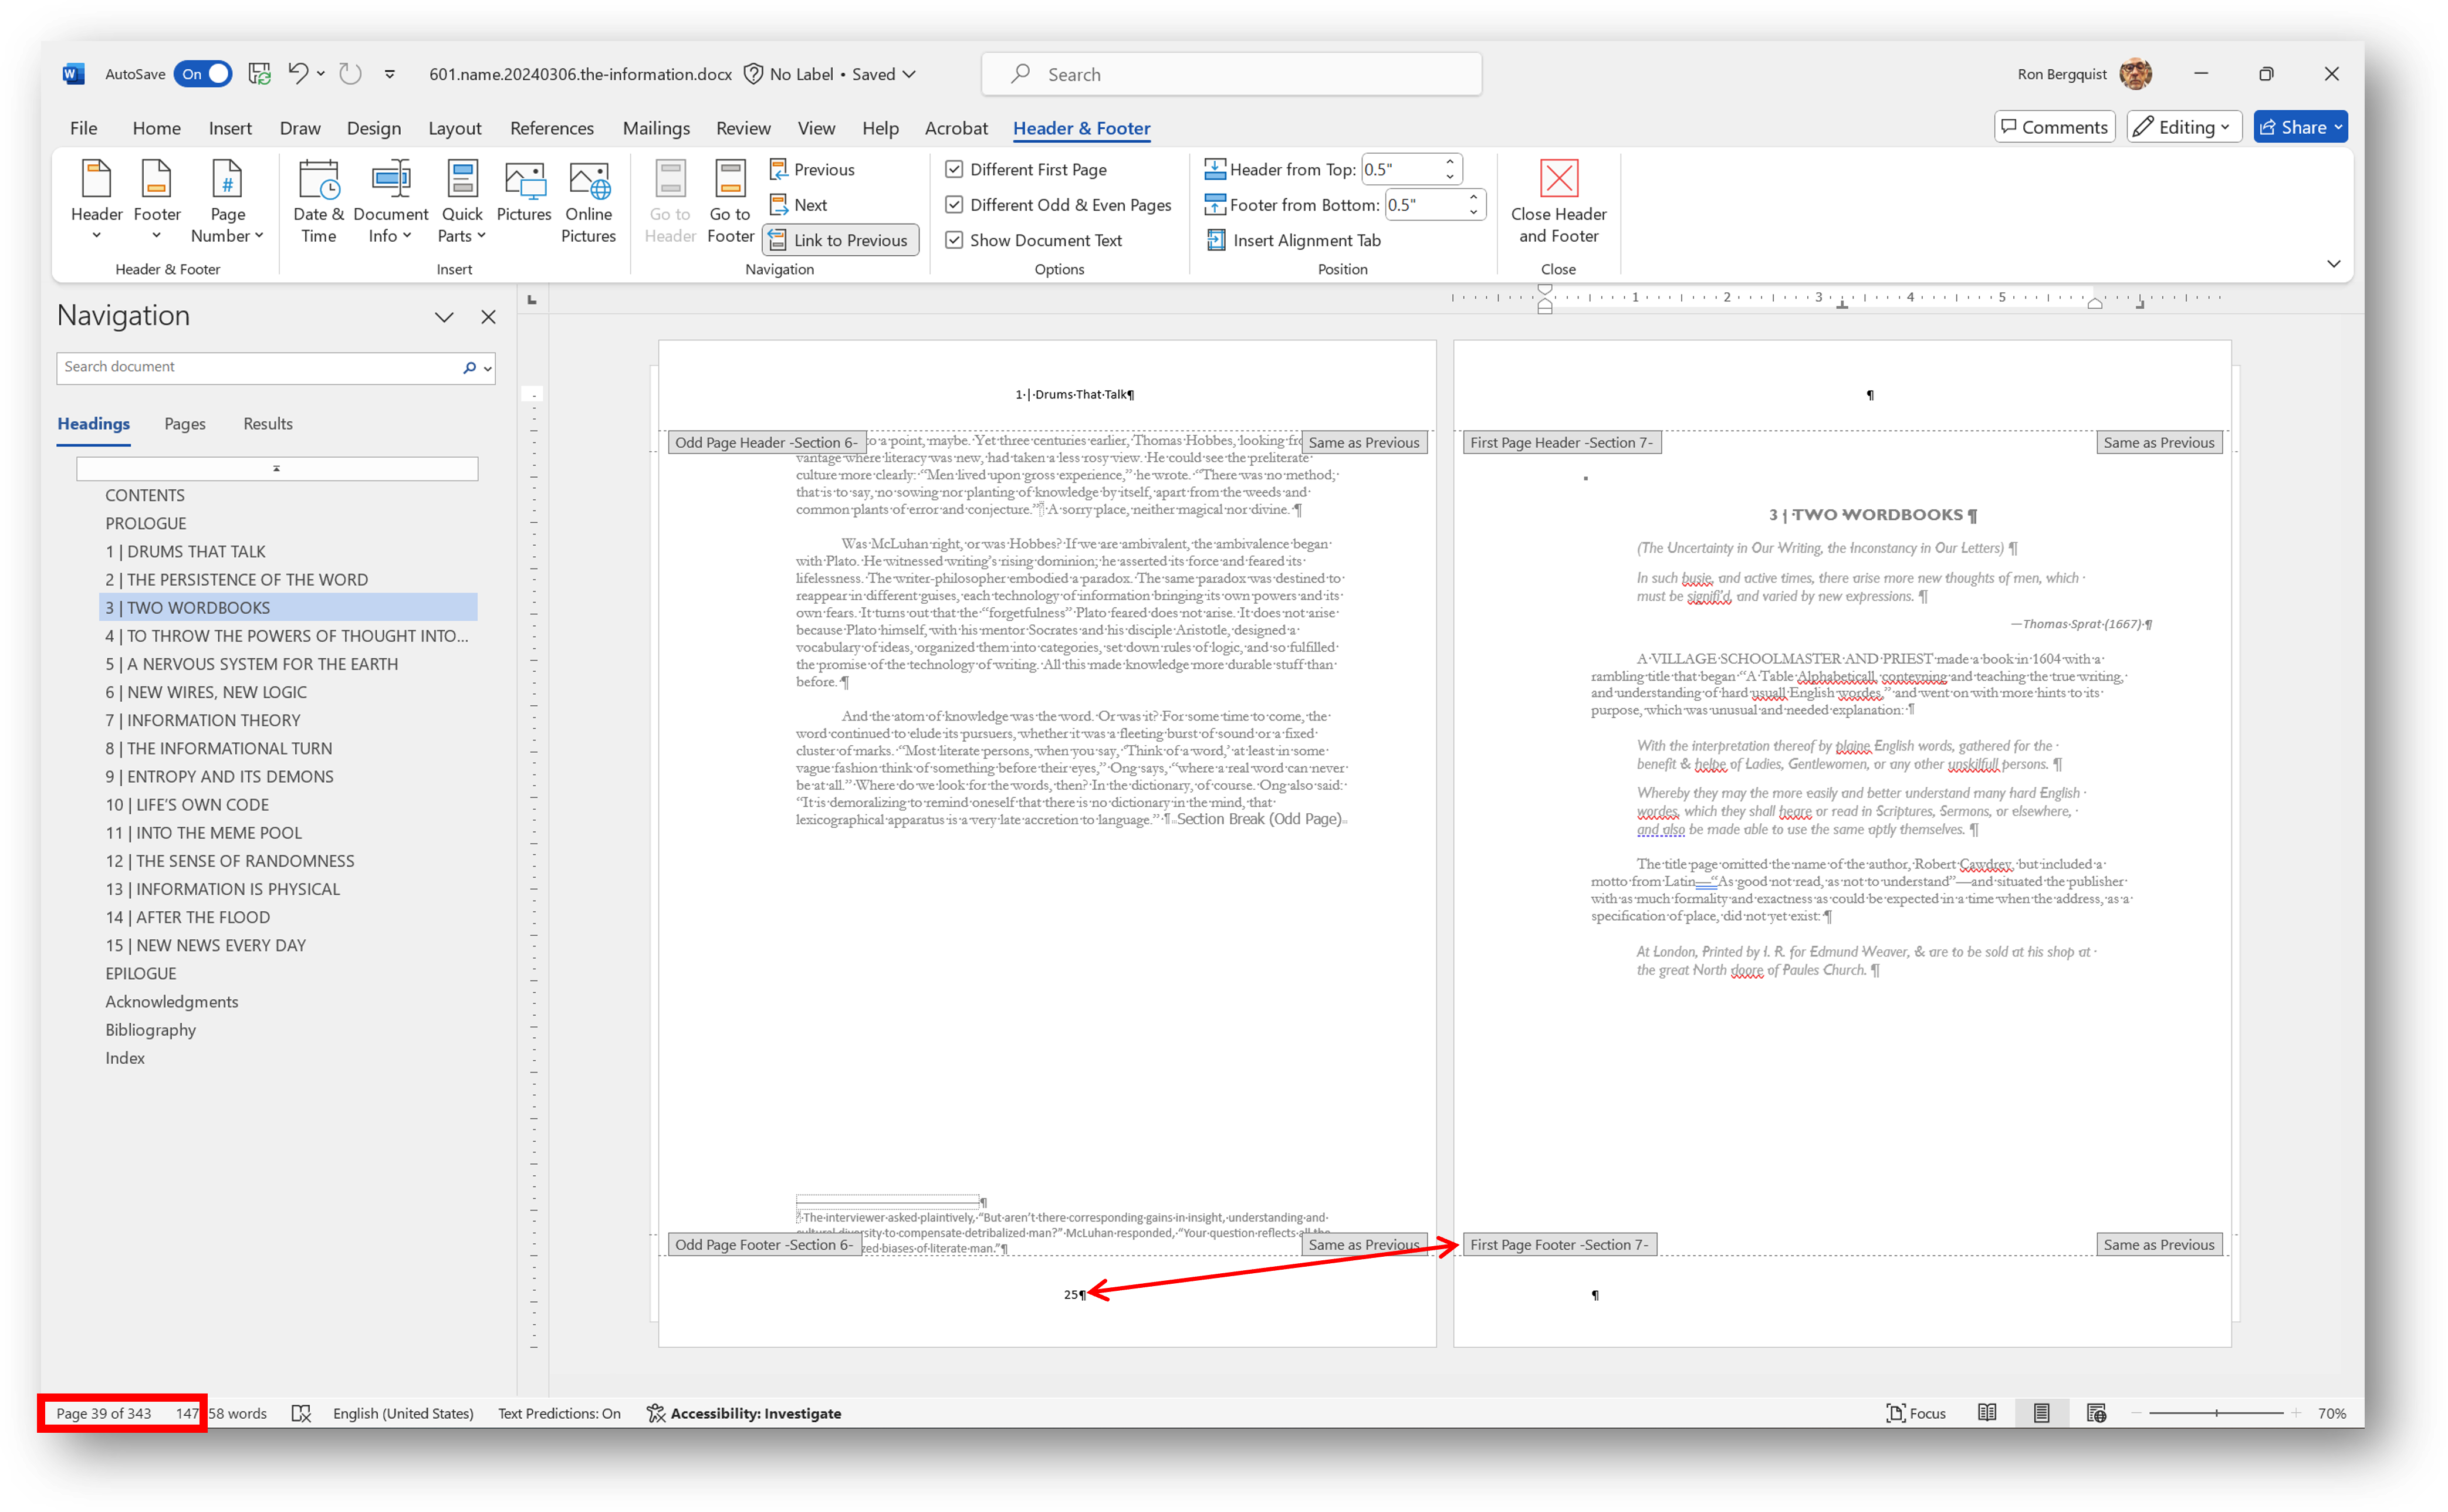Collapse the Navigation pane with its chevron

(x=444, y=316)
